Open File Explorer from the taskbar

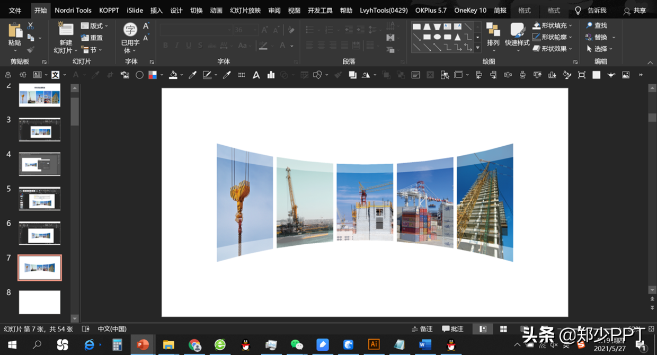tap(168, 345)
